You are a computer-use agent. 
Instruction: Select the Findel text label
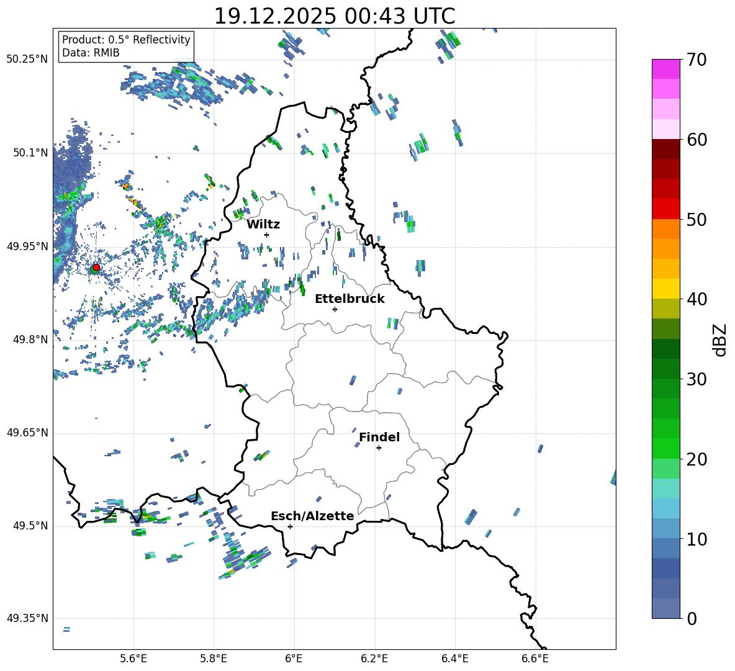point(379,438)
